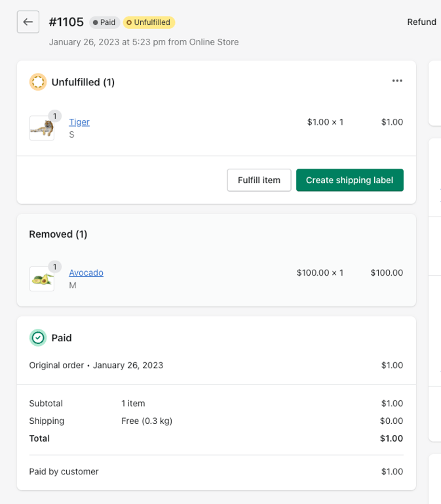This screenshot has height=504, width=441.
Task: Click the Original order January 26 row
Action: (96, 365)
